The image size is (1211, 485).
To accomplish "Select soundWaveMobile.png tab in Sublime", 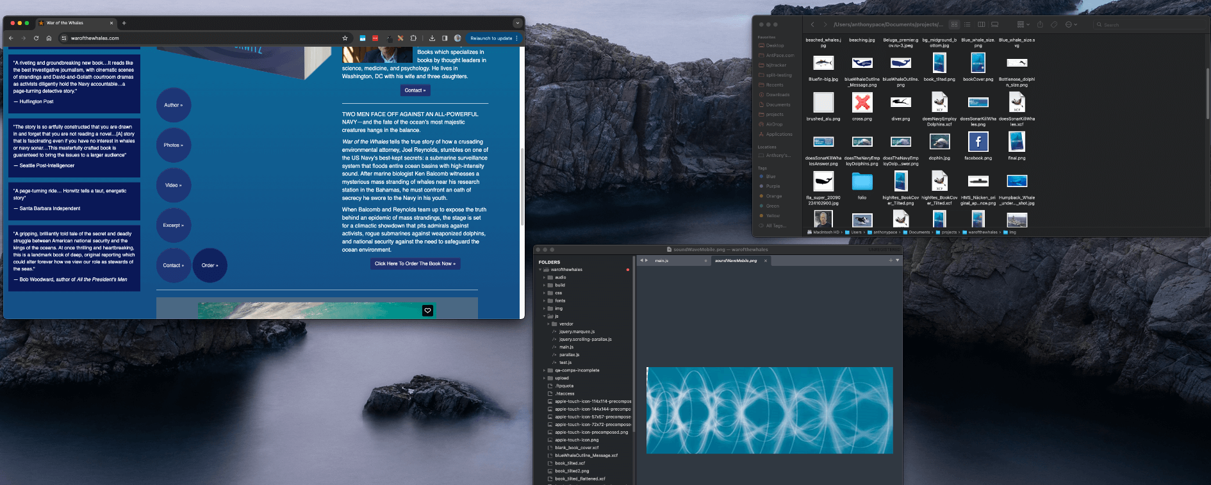I will pos(740,261).
